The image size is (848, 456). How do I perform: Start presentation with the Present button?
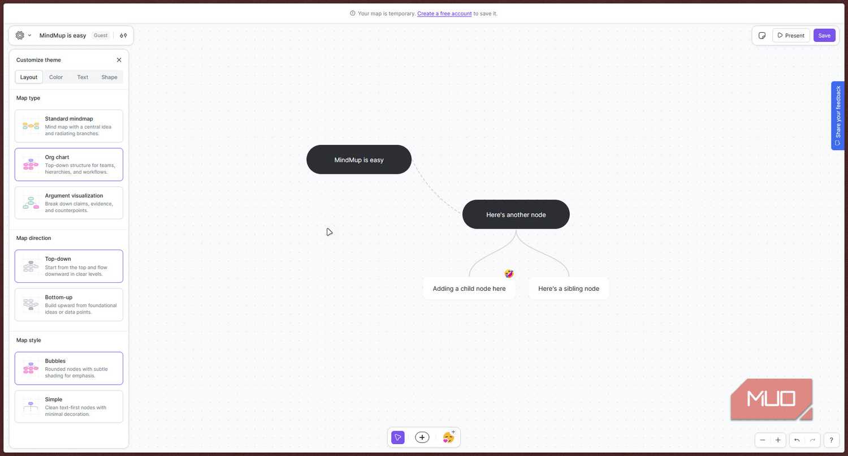(x=791, y=35)
